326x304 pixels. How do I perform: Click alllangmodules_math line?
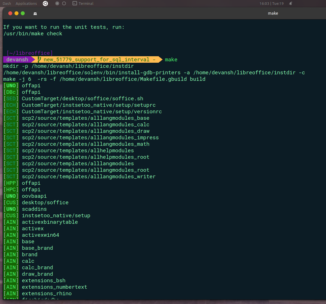coord(76,144)
